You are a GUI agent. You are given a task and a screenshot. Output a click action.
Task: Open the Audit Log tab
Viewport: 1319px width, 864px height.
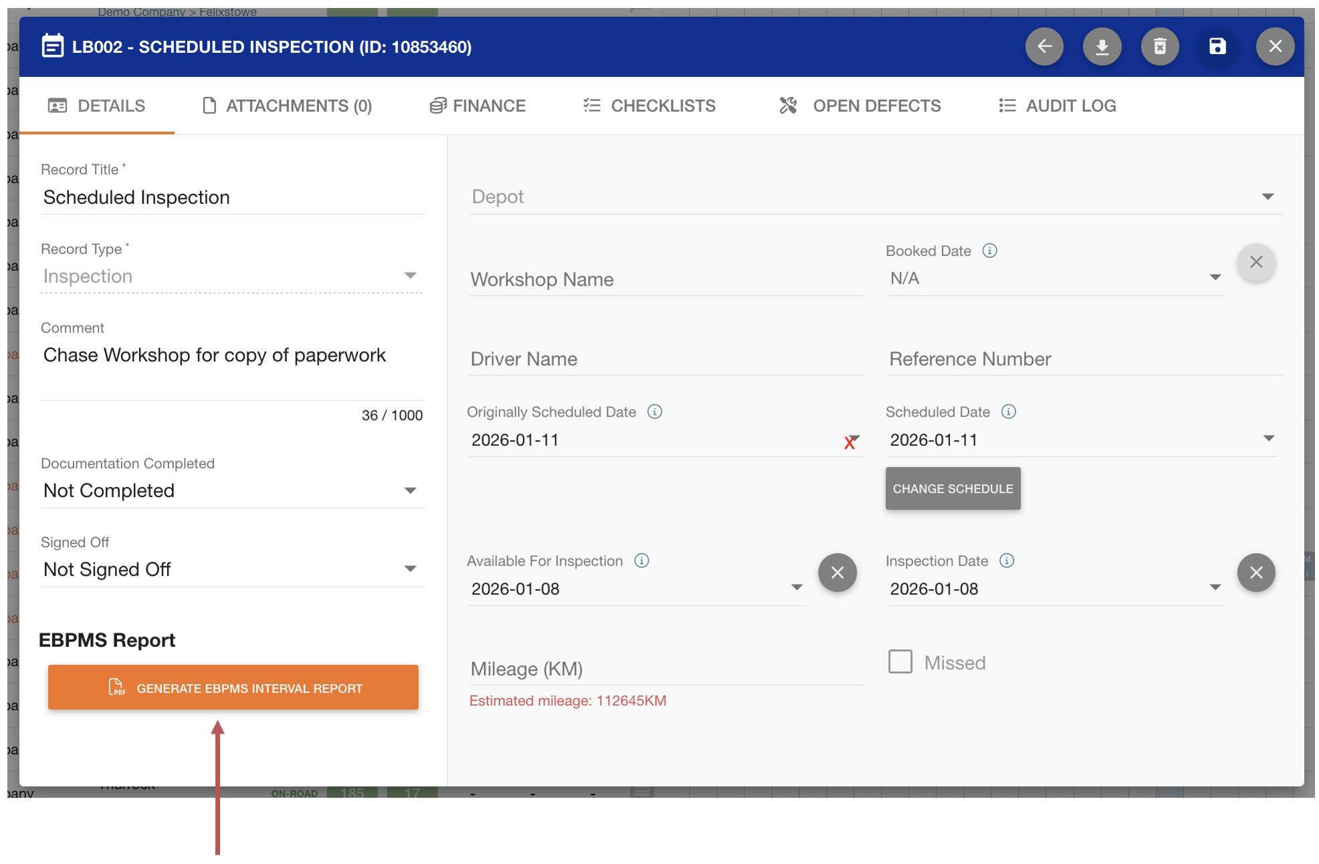[x=1057, y=106]
